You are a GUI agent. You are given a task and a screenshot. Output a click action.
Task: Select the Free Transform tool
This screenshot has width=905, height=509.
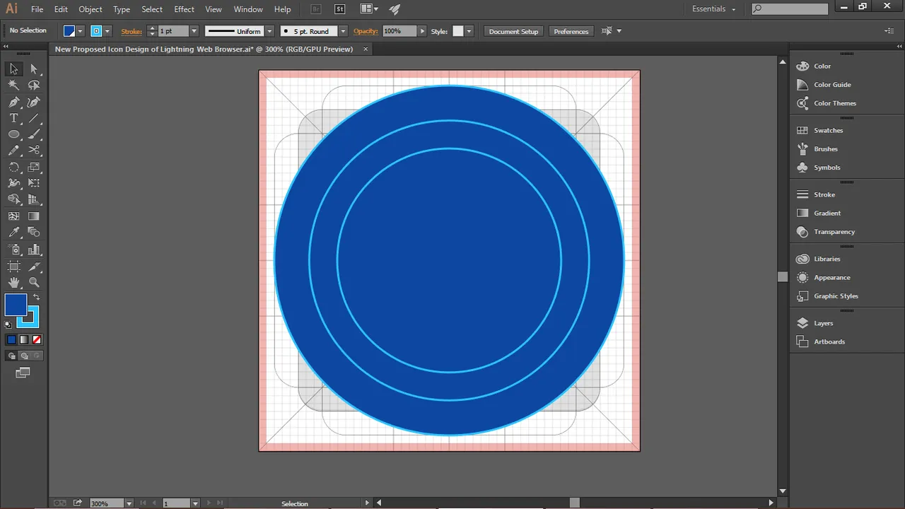click(34, 183)
